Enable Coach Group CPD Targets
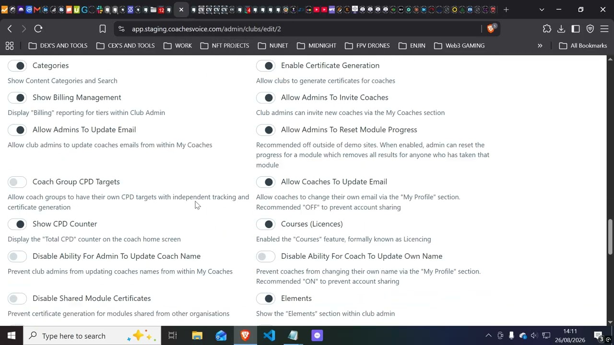The height and width of the screenshot is (345, 614). (x=17, y=182)
